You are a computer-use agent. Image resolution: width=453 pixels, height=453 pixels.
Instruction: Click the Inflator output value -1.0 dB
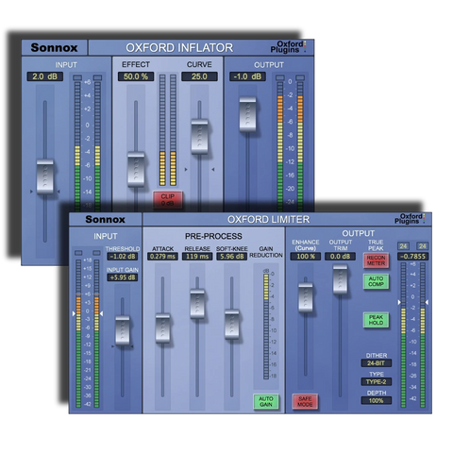(247, 76)
